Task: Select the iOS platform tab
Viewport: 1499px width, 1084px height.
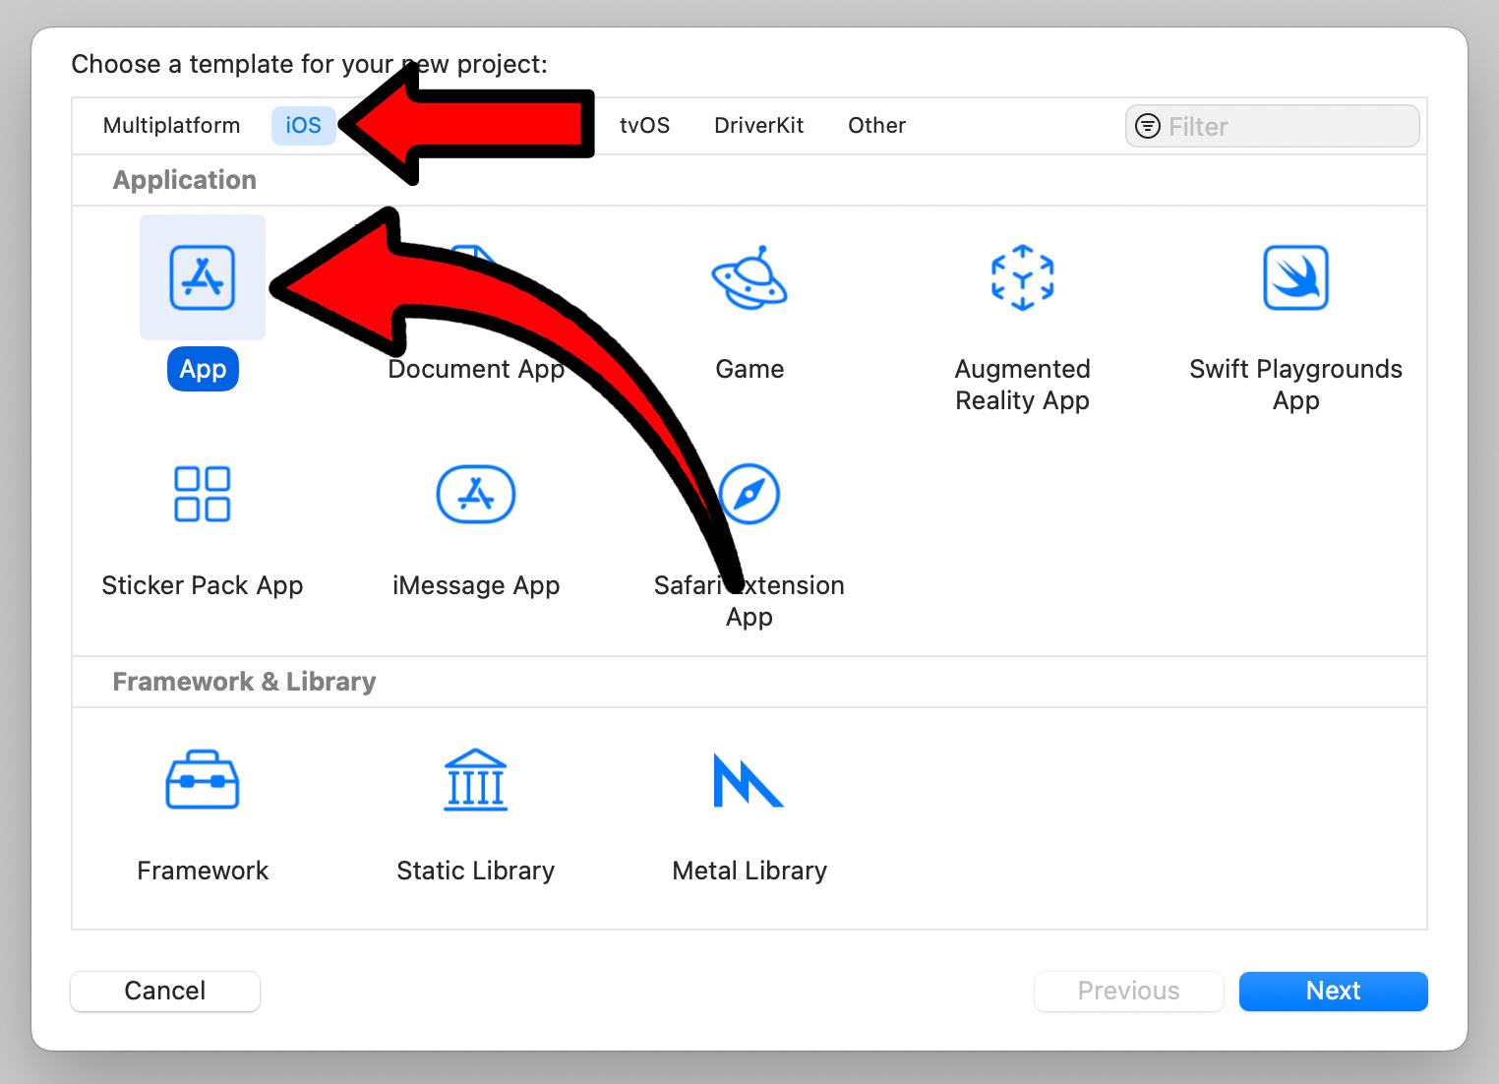Action: tap(304, 126)
